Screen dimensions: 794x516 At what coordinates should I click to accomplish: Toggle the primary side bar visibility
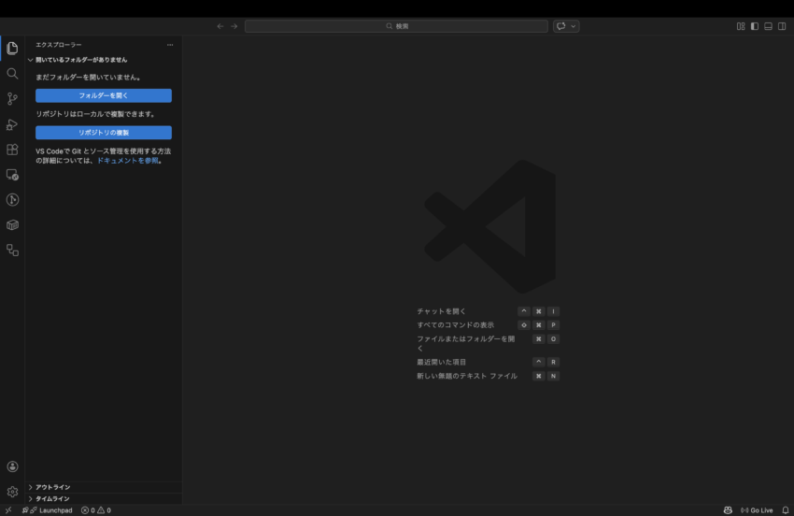click(755, 26)
